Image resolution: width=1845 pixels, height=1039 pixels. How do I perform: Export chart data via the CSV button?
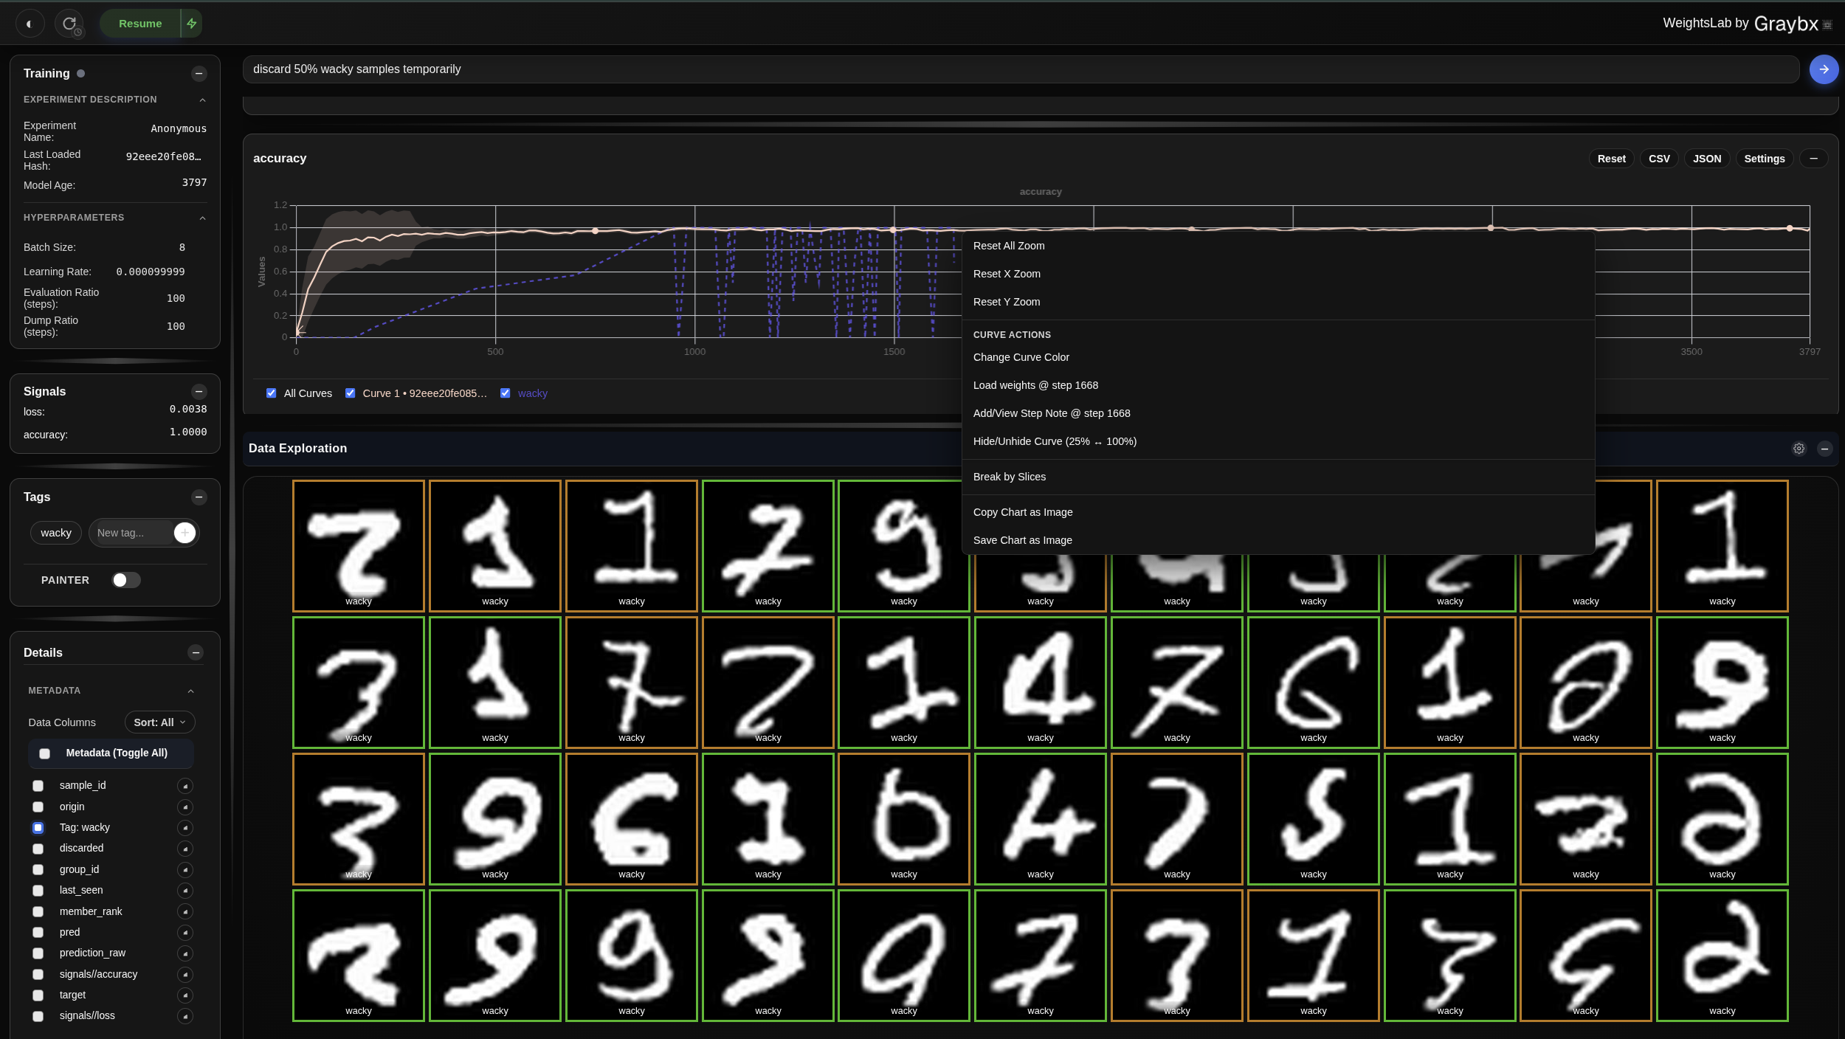1659,158
